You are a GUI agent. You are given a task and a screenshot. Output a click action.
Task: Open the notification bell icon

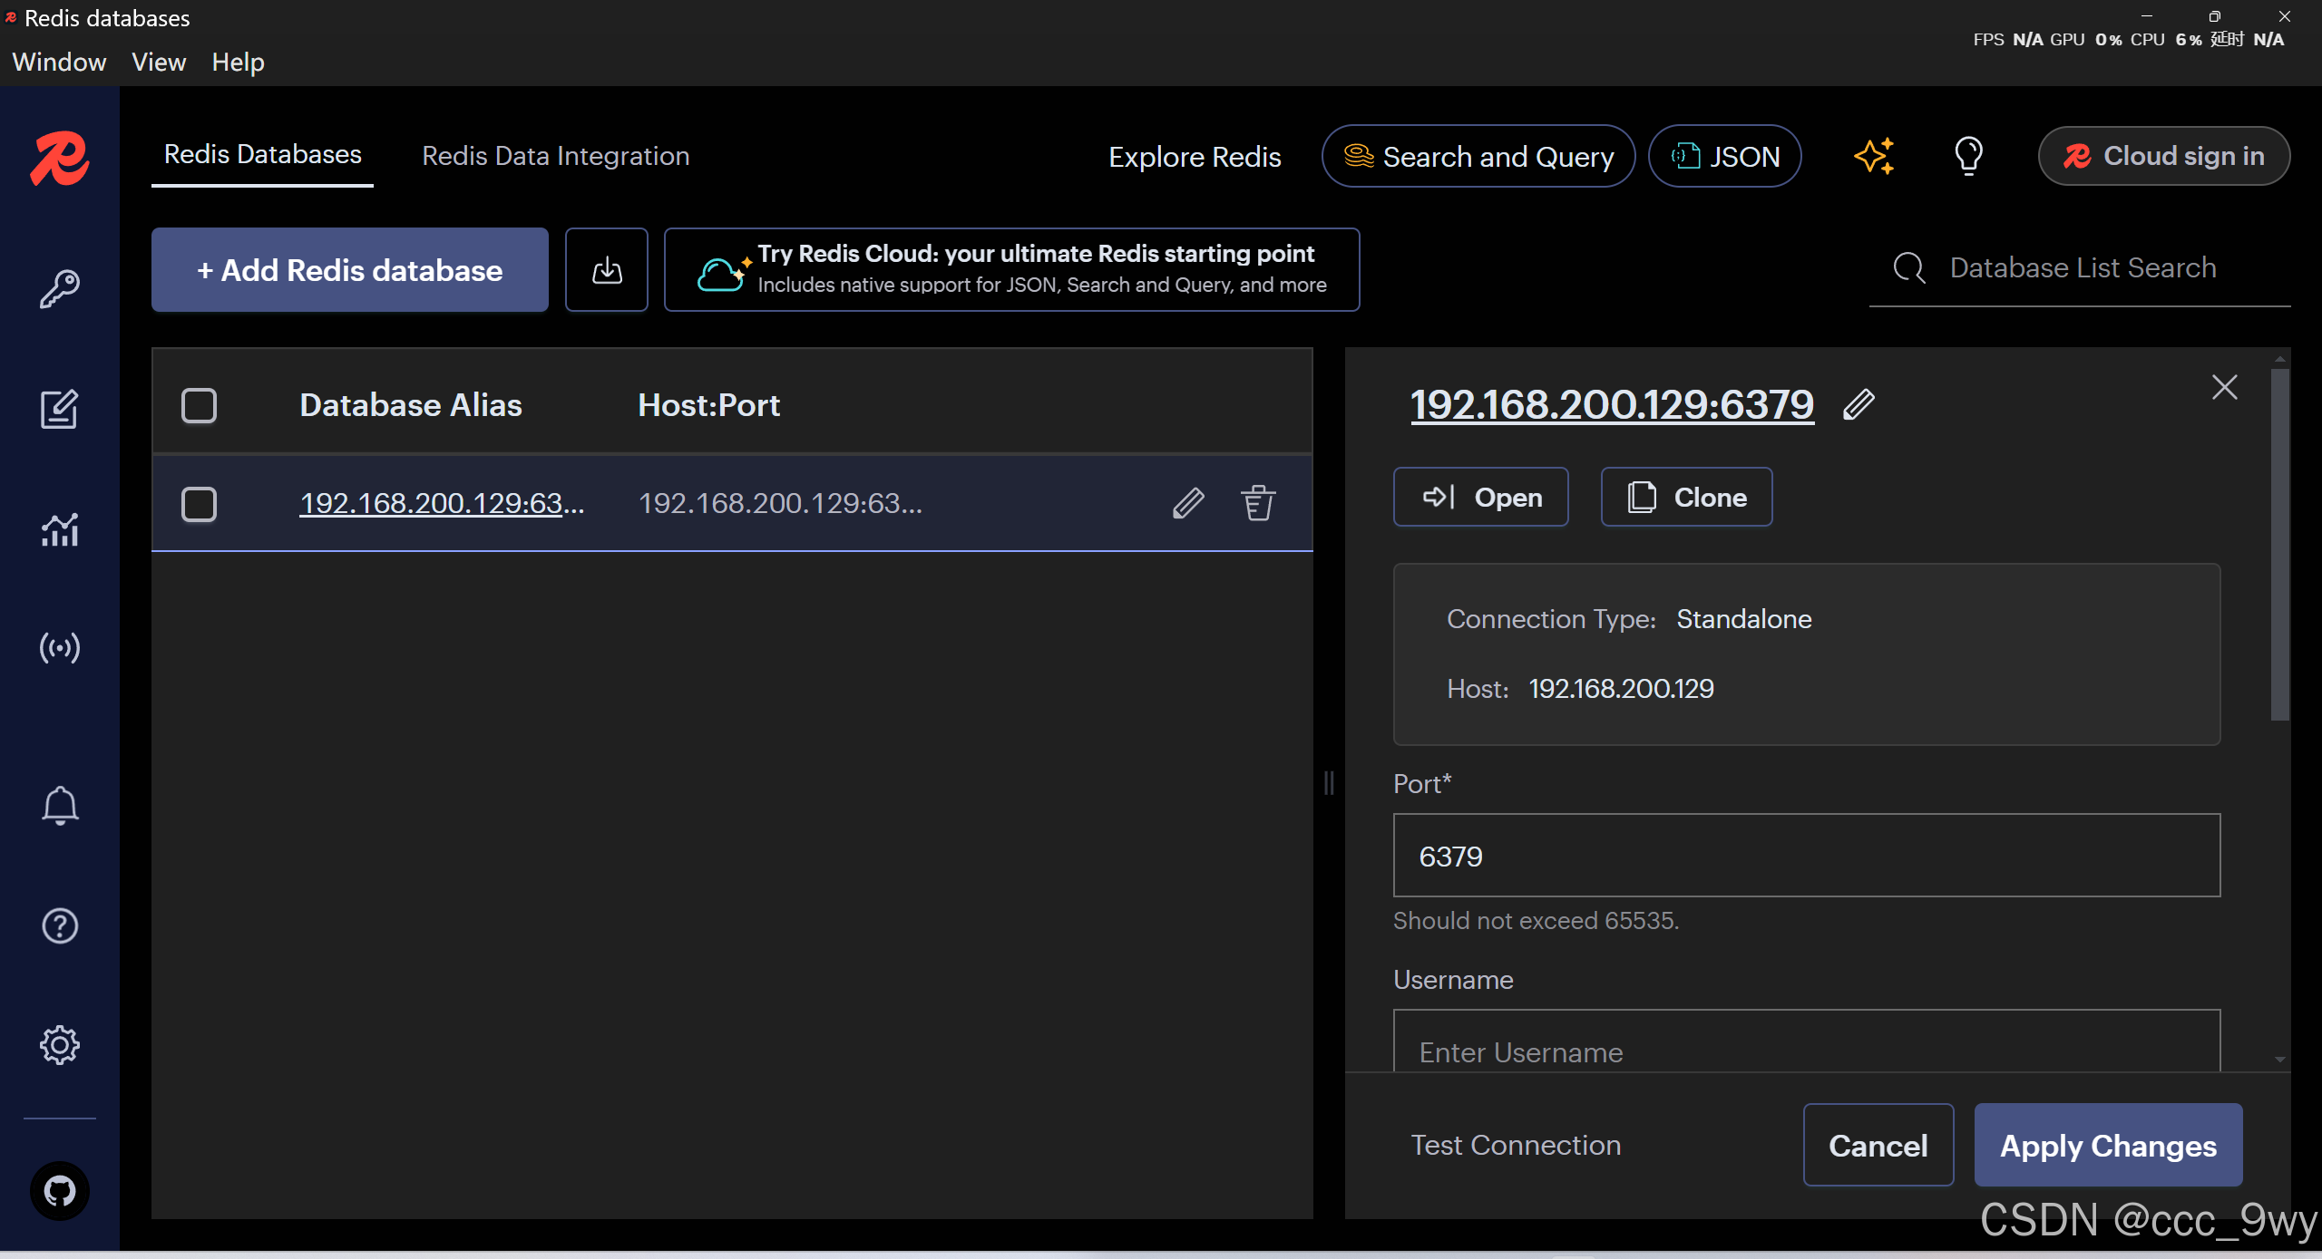point(60,805)
